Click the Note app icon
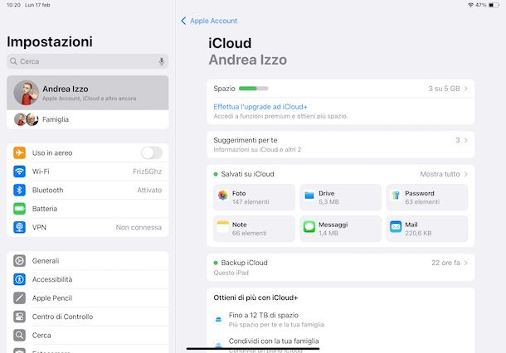Image resolution: width=506 pixels, height=353 pixels. [223, 226]
